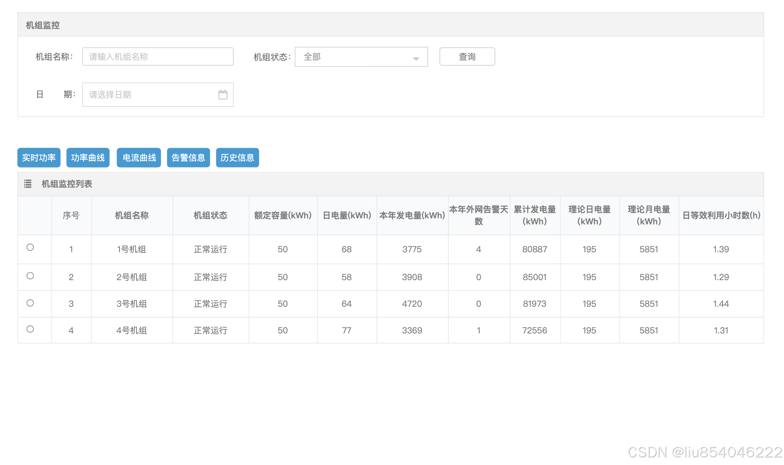Click the 3号机组 name cell
The height and width of the screenshot is (465, 784).
coord(132,304)
